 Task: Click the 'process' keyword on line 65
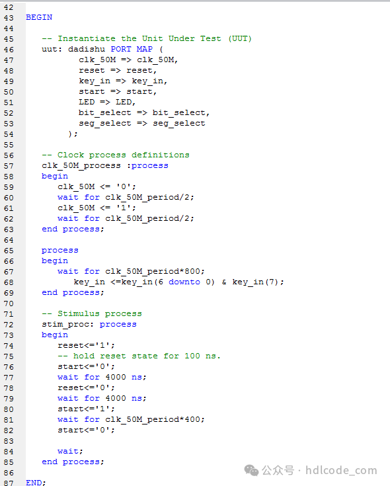click(x=60, y=250)
